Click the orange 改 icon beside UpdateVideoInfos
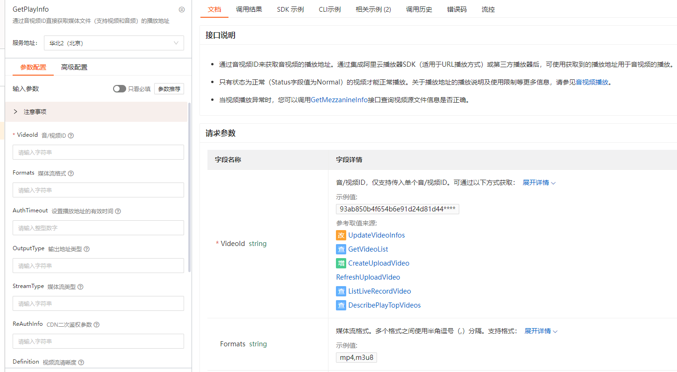Screen dimensions: 677x372 pos(341,235)
